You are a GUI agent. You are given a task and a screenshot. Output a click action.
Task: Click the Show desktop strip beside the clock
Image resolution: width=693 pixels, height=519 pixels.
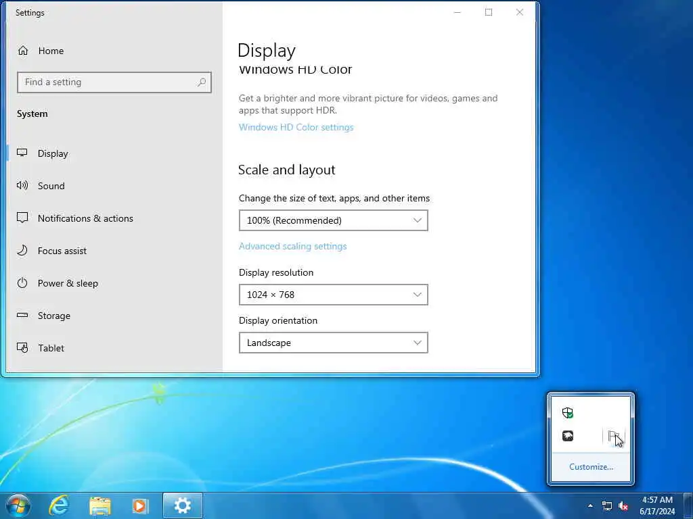688,505
